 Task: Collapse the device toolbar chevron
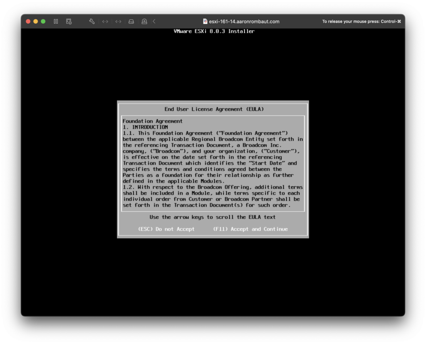pyautogui.click(x=154, y=21)
